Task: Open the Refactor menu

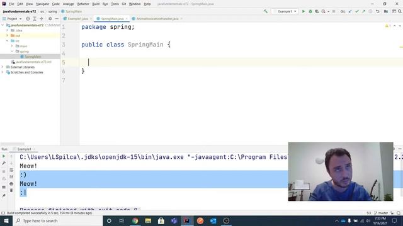Action: [x=83, y=4]
